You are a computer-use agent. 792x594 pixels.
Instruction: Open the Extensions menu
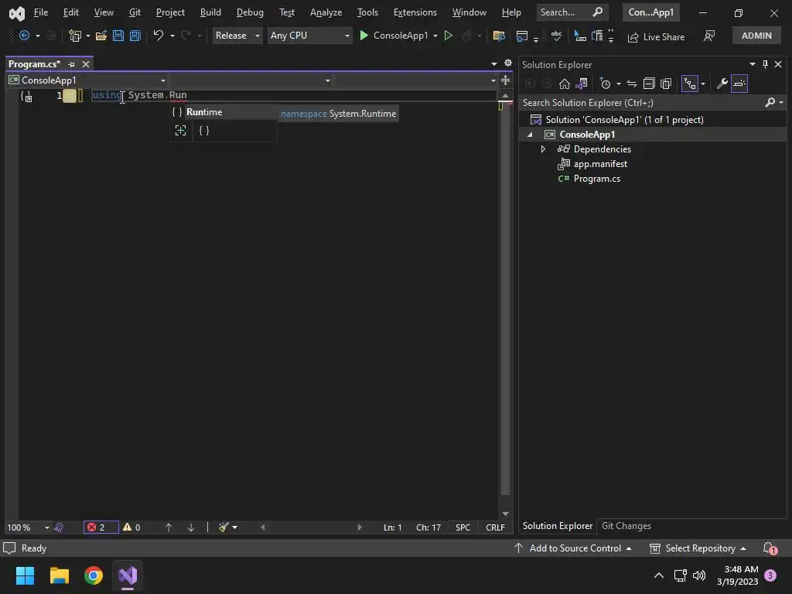click(415, 12)
